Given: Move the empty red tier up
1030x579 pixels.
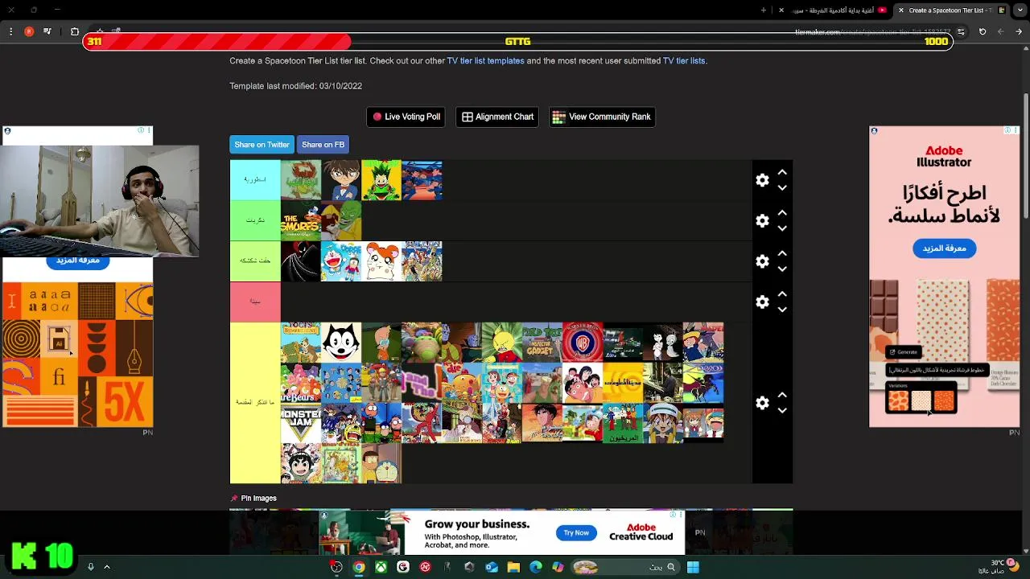Looking at the screenshot, I should (782, 294).
